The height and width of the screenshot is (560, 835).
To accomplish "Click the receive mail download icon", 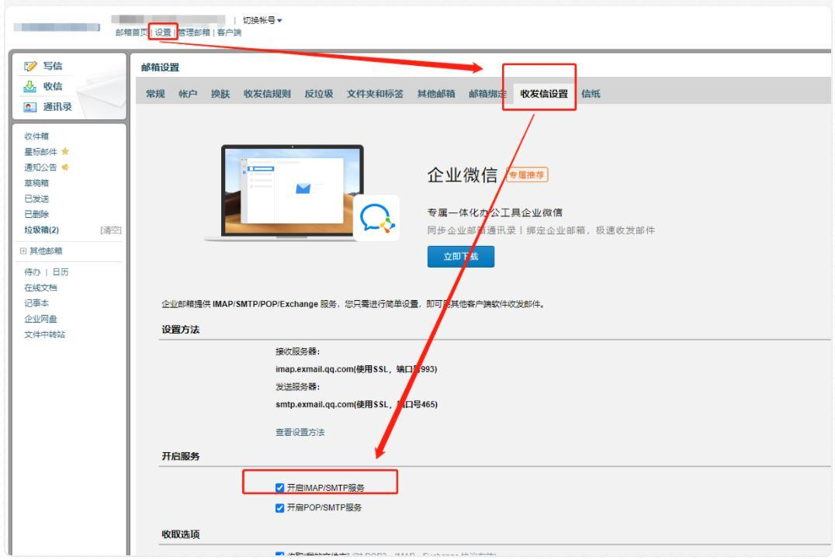I will tap(29, 86).
